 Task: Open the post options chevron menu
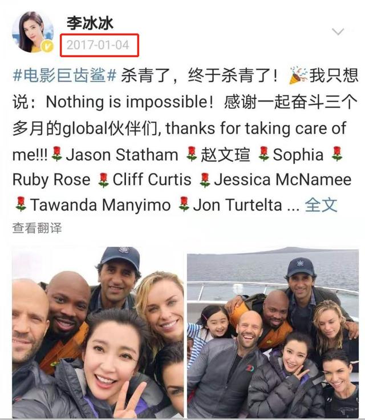[x=338, y=31]
